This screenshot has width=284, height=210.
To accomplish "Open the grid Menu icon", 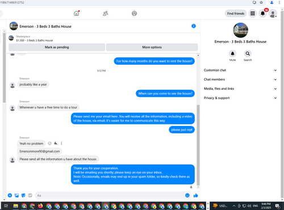I will click(253, 14).
